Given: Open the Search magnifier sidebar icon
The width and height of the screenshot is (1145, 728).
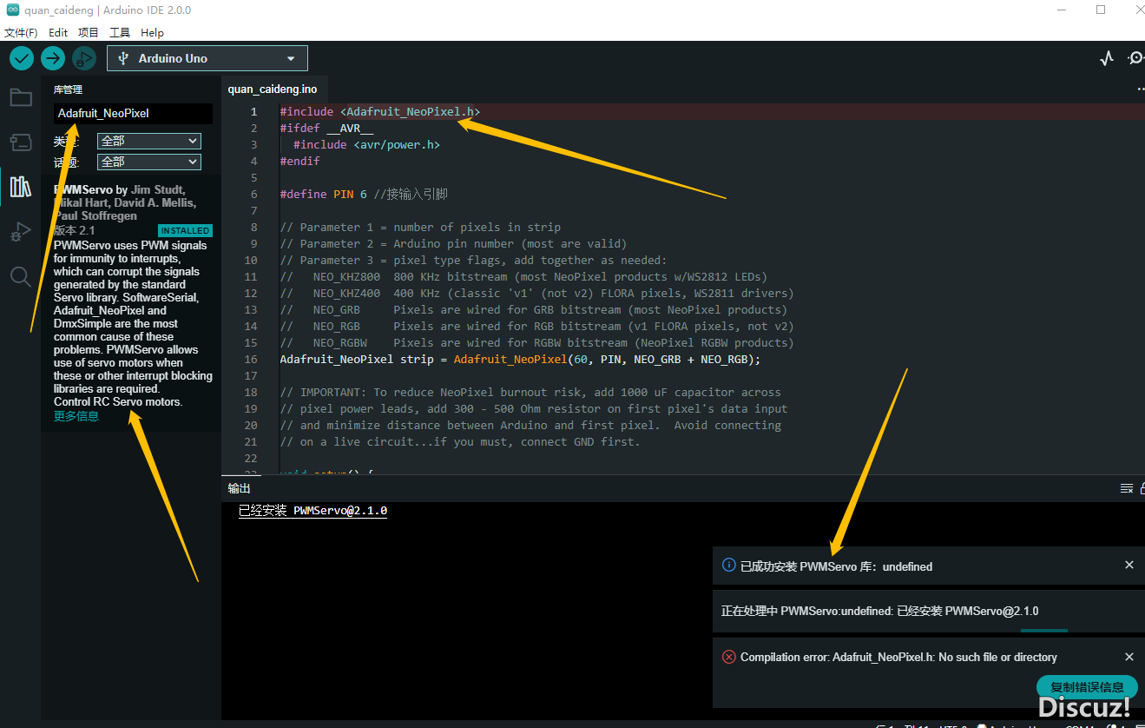Looking at the screenshot, I should pyautogui.click(x=21, y=277).
